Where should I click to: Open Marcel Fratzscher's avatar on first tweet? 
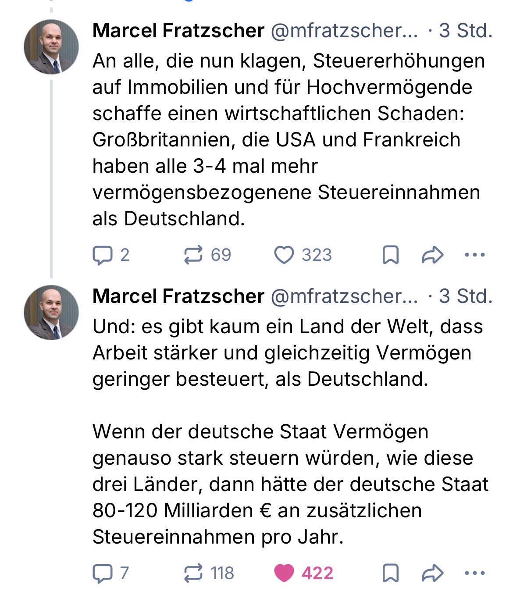pyautogui.click(x=51, y=47)
